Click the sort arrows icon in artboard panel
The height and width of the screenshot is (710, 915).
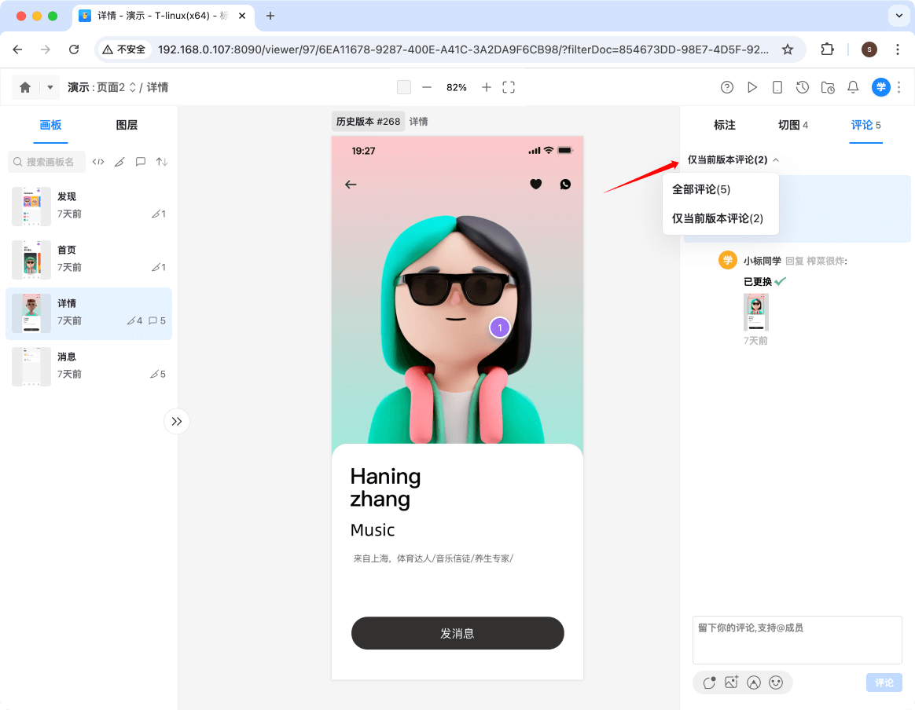point(161,161)
